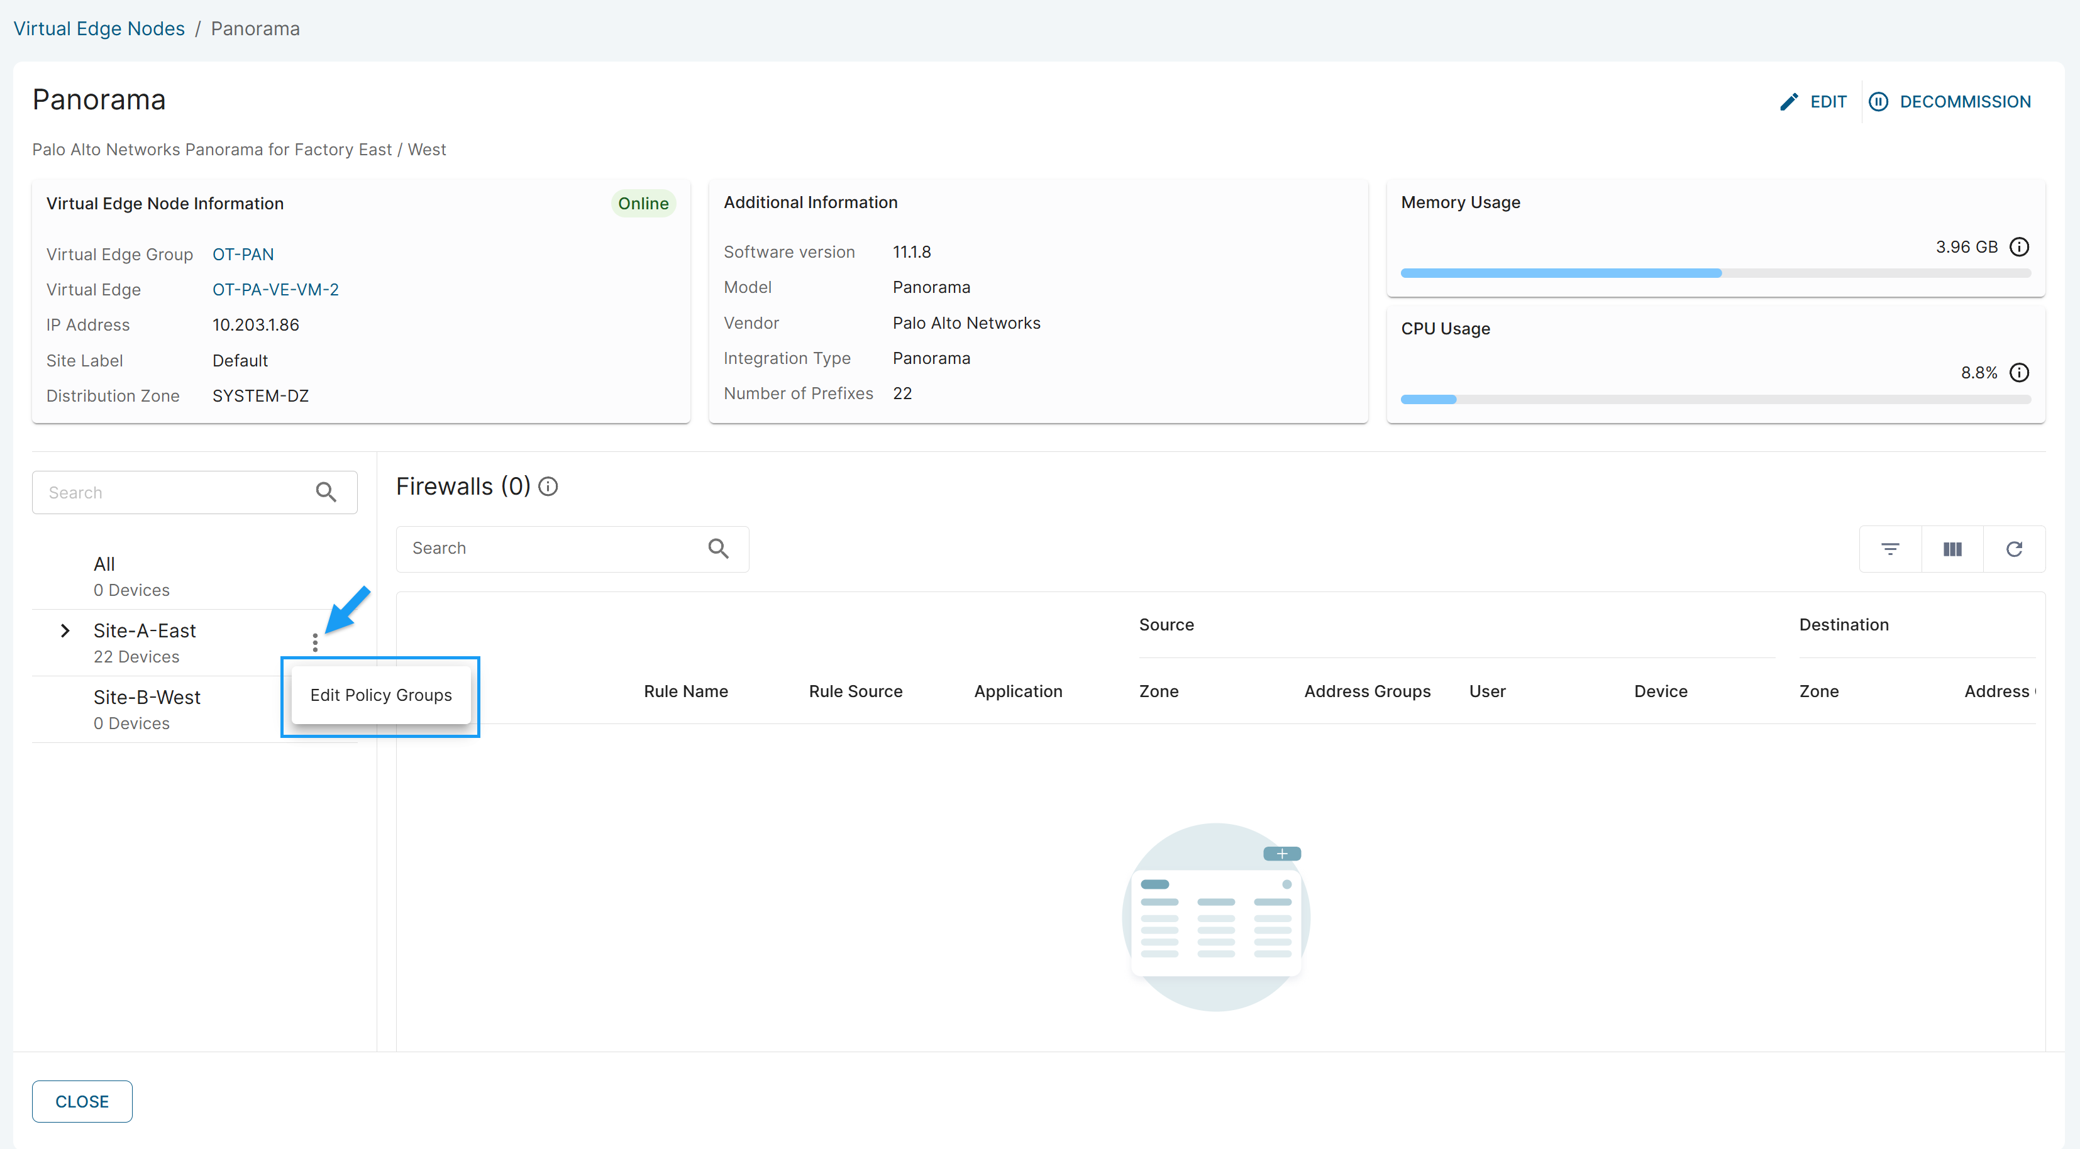Refresh the firewalls table

click(2014, 549)
